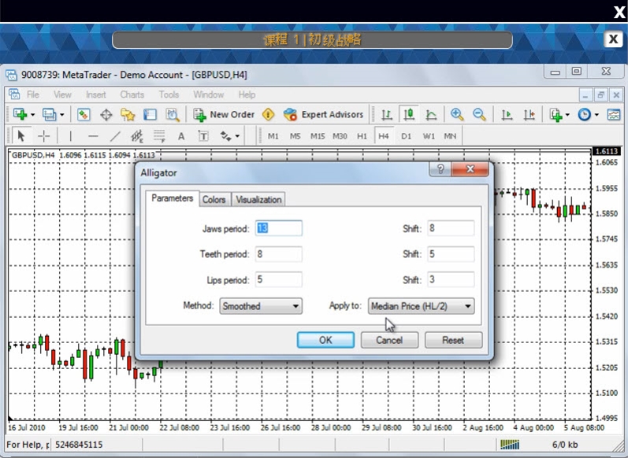Draw a horizontal line tool

click(x=93, y=136)
